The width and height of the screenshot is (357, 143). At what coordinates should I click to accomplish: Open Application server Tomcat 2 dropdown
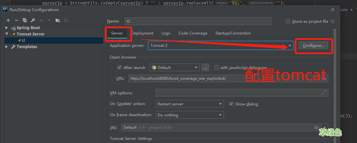point(221,45)
